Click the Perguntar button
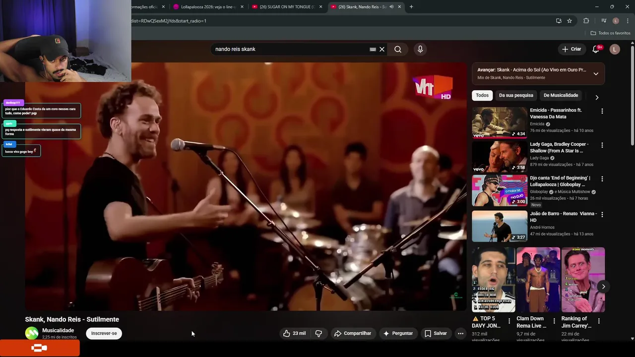635x357 pixels. click(x=398, y=333)
